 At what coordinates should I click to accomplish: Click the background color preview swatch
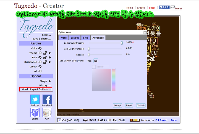point(94,67)
